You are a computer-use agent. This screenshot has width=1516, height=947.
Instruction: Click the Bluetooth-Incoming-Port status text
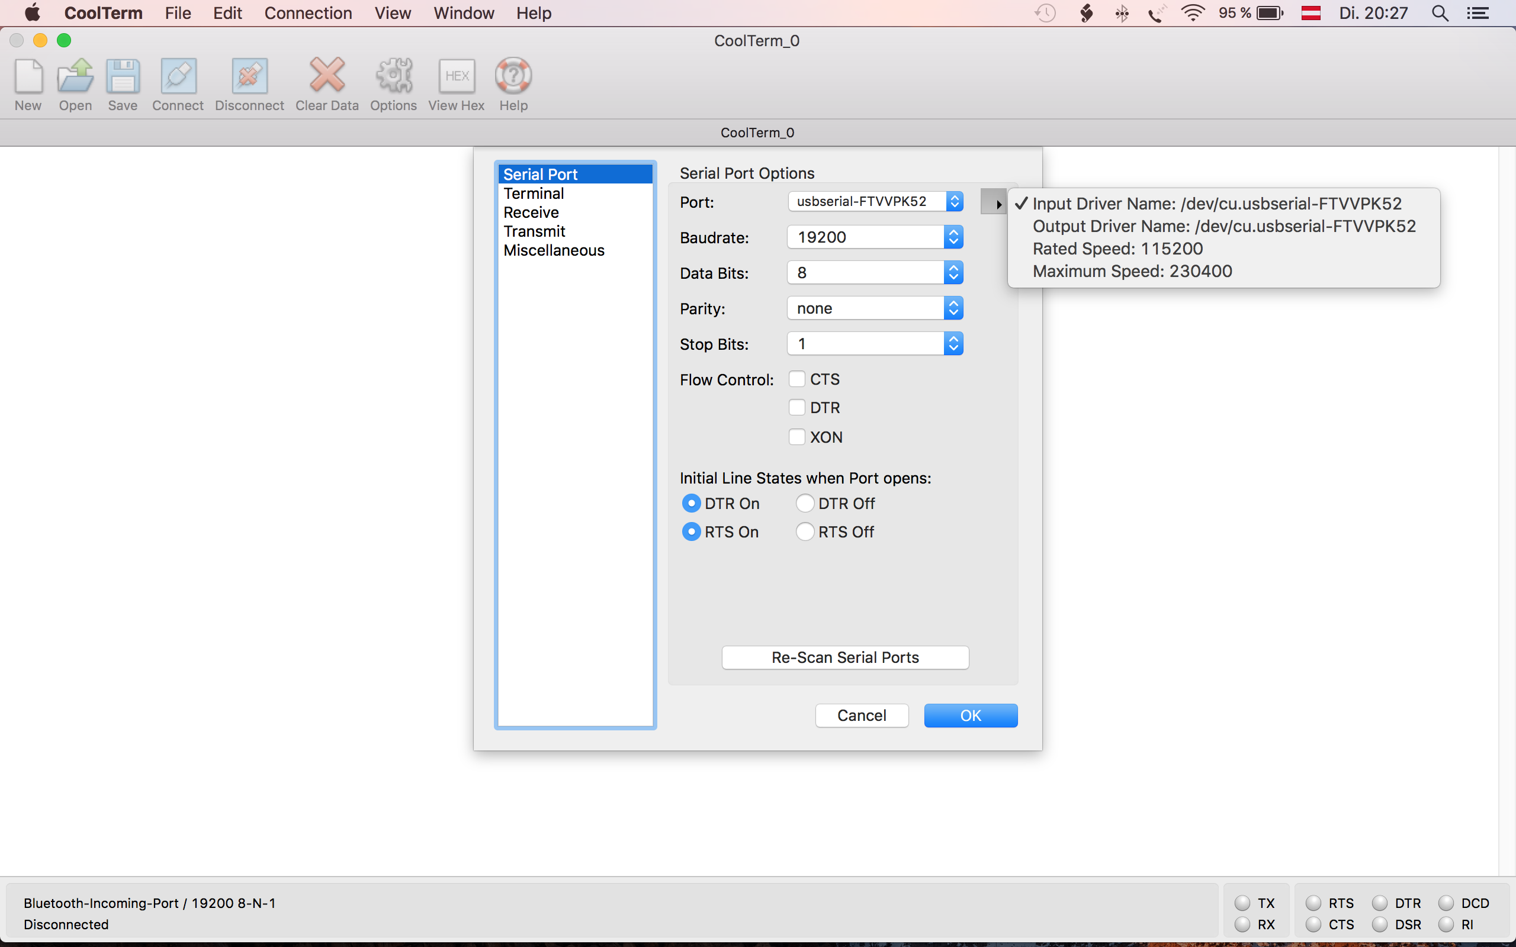tap(150, 903)
